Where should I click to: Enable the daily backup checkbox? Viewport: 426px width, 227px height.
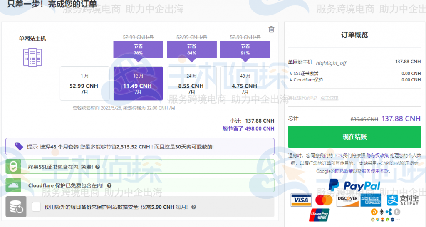tap(36, 207)
